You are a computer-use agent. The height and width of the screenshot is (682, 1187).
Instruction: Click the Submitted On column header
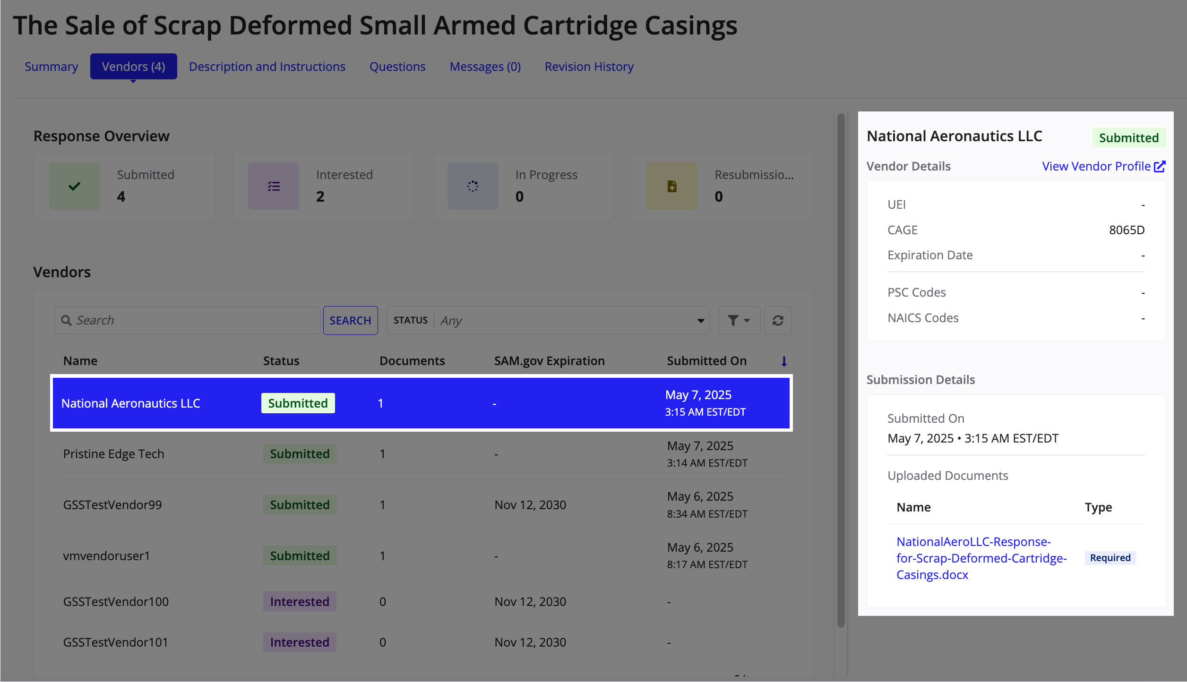[707, 361]
